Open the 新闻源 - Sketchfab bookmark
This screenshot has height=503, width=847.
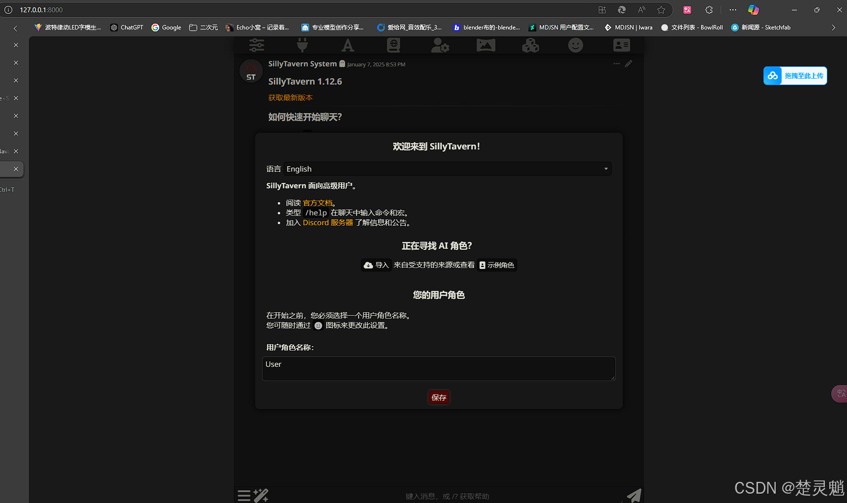click(x=761, y=28)
